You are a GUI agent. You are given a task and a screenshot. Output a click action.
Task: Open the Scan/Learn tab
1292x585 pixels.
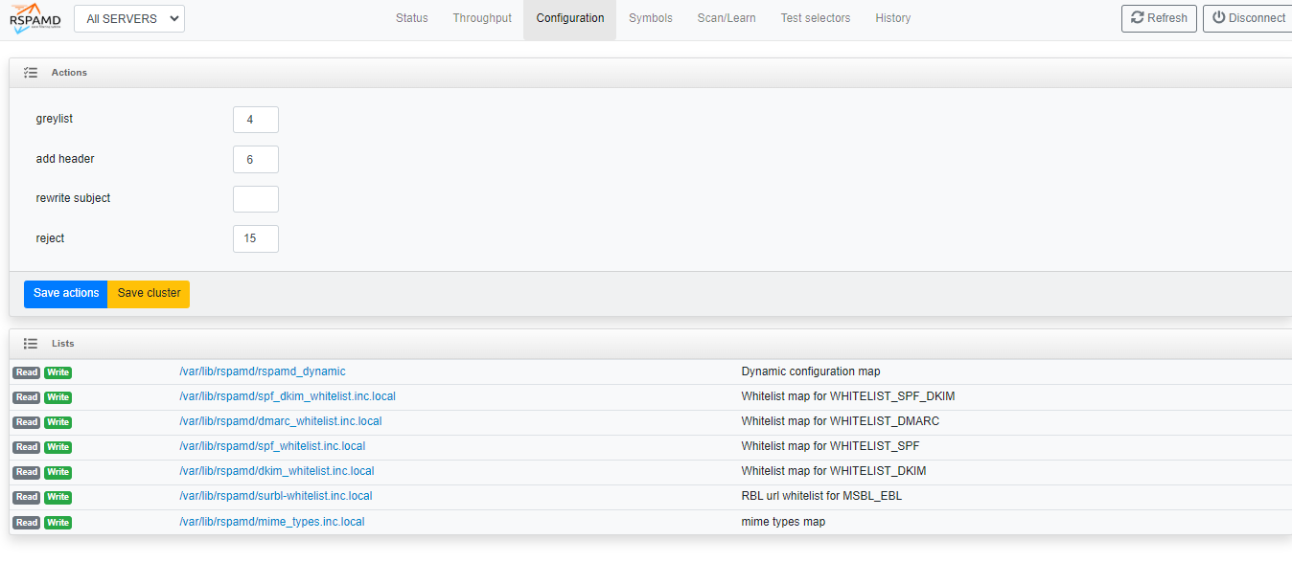click(x=727, y=18)
